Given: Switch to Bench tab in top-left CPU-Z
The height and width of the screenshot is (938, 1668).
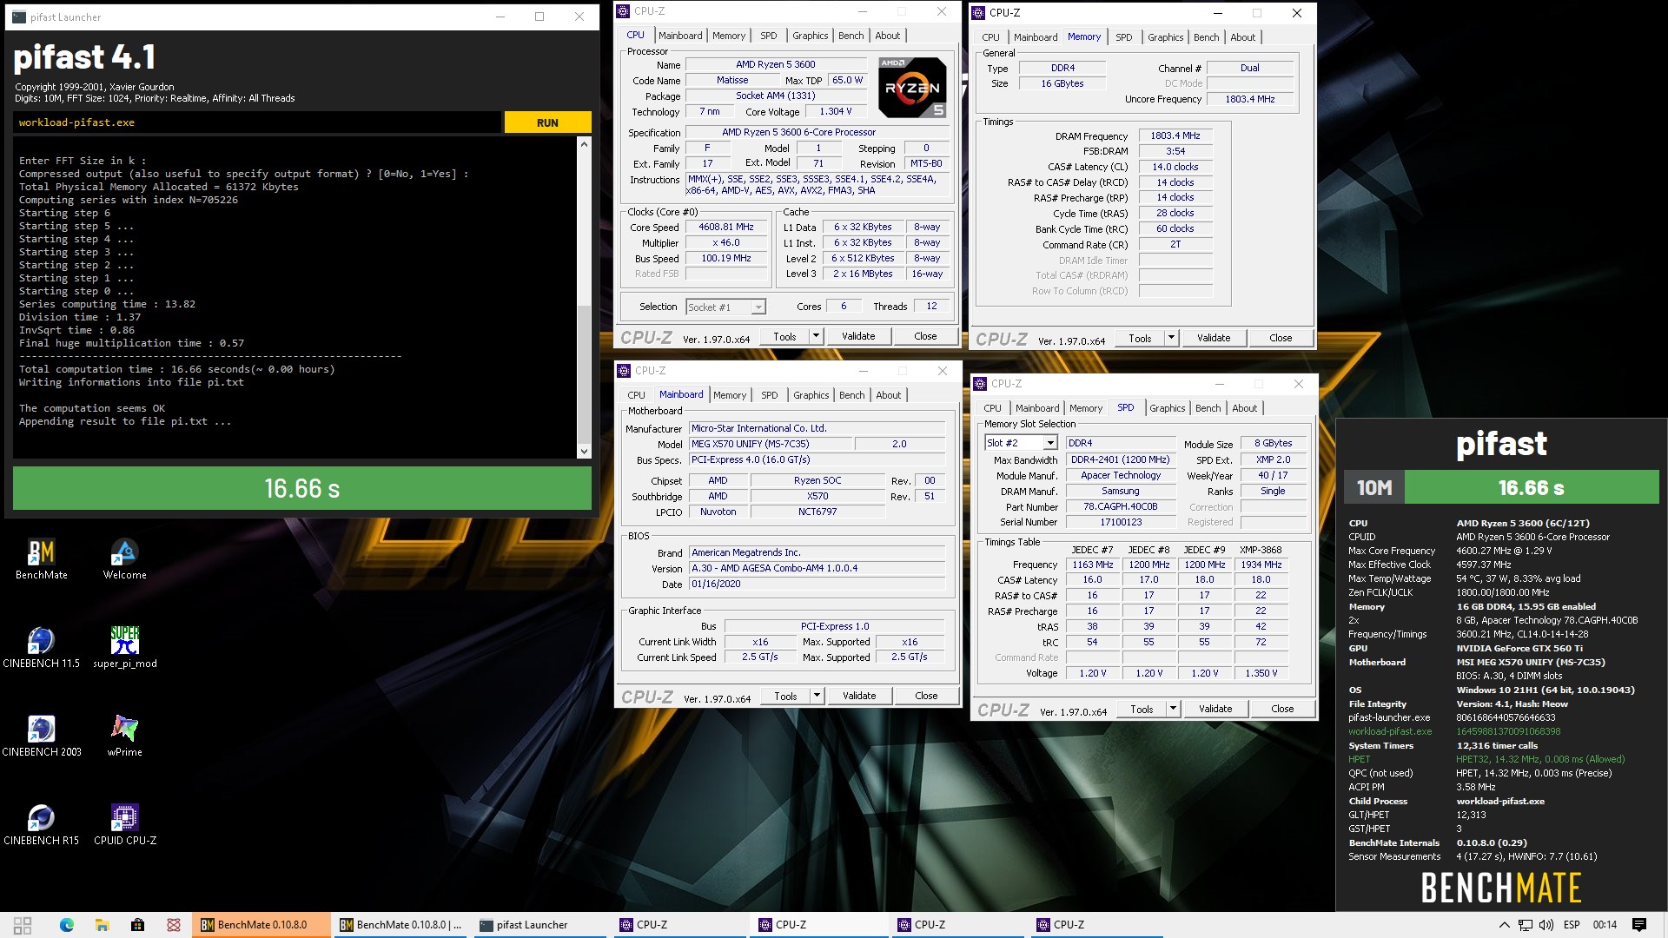Looking at the screenshot, I should (x=851, y=36).
